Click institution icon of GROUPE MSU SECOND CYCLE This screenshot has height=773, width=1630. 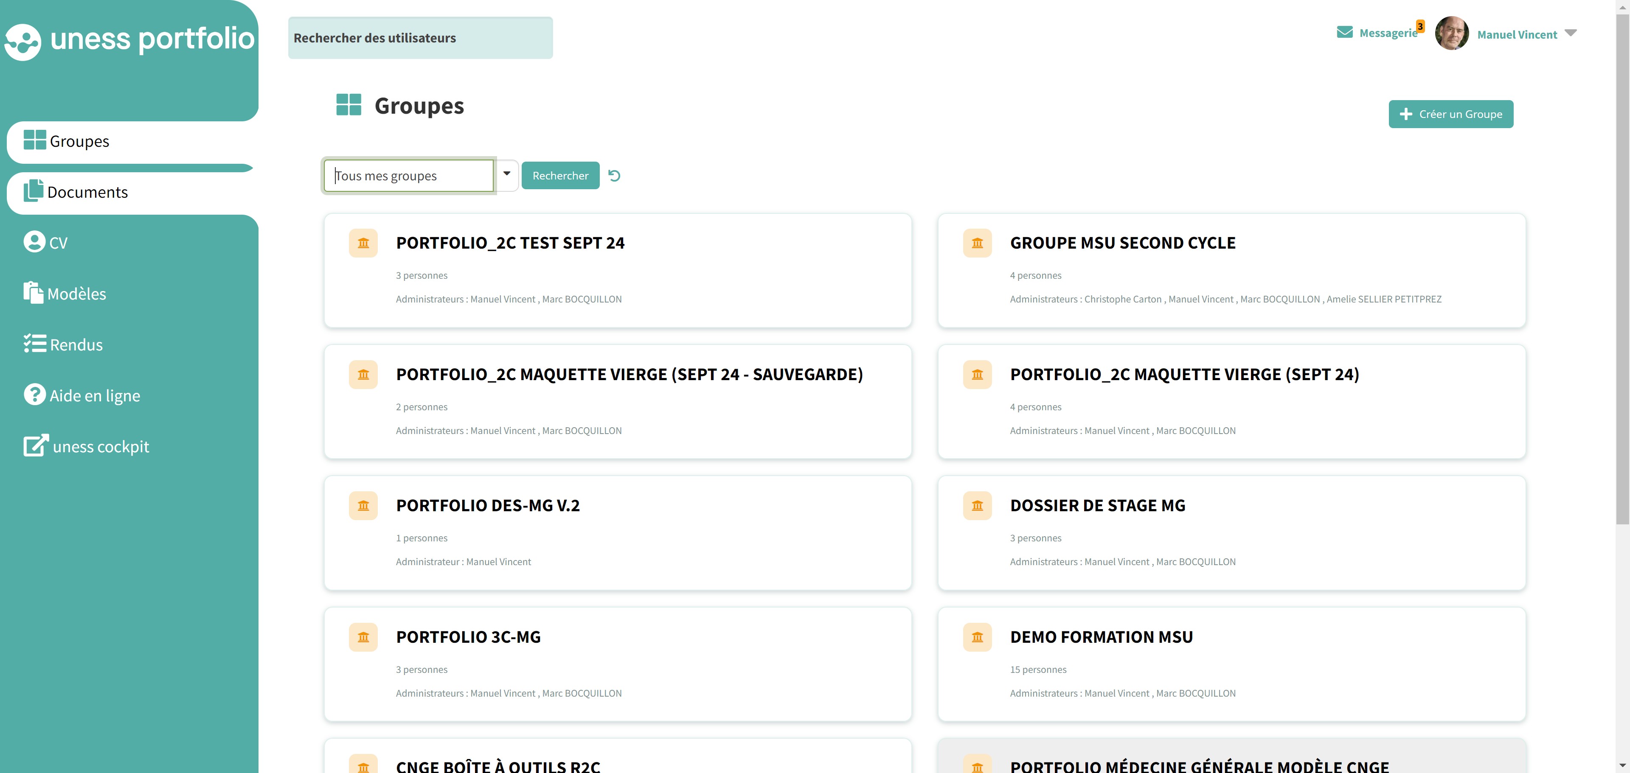[977, 243]
